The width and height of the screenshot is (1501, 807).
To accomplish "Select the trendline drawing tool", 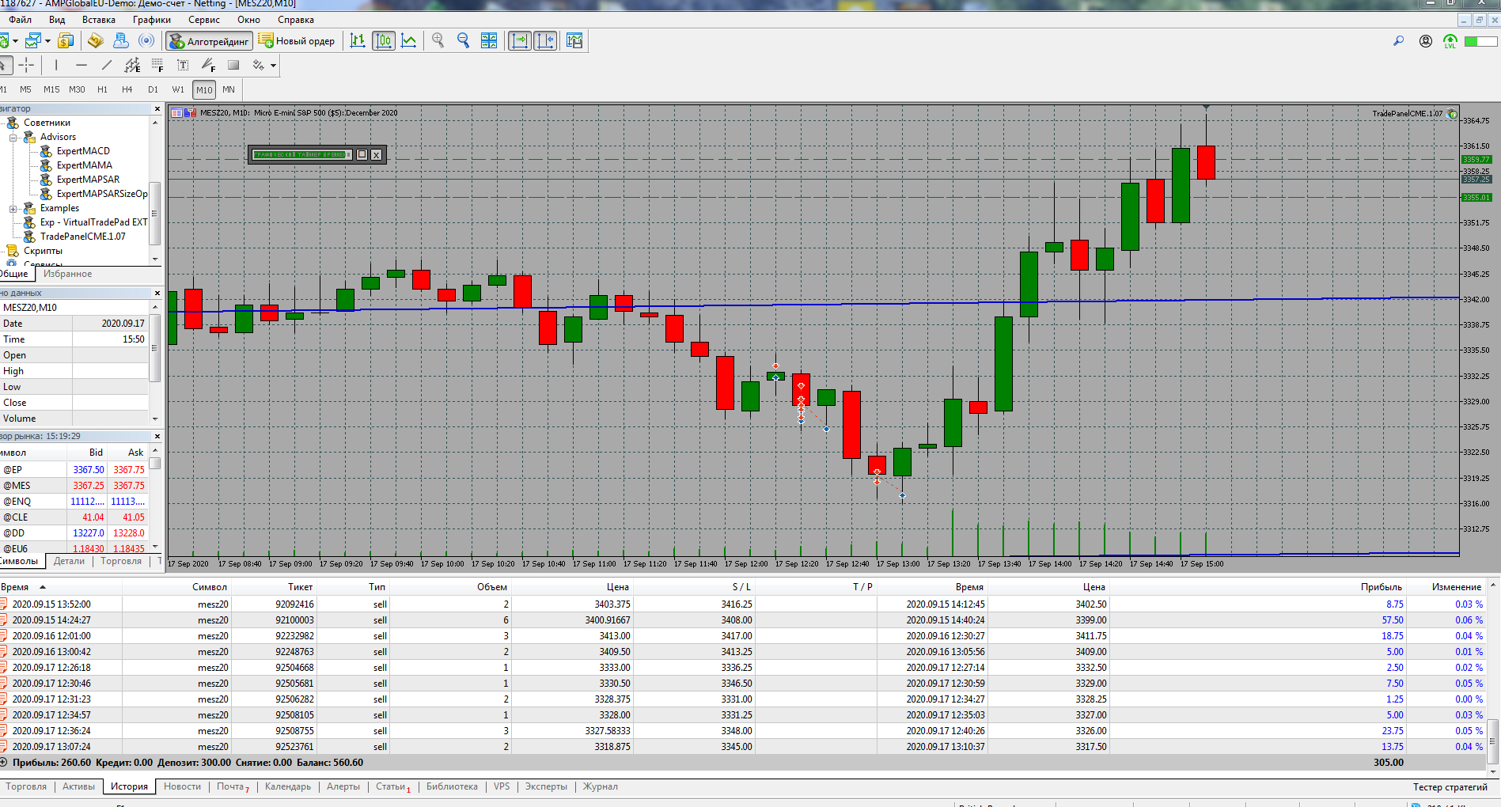I will [107, 65].
